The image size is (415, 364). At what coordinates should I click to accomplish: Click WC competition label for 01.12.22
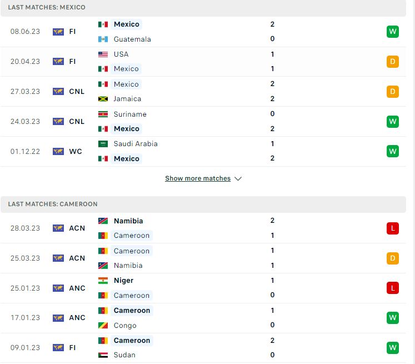[x=76, y=151]
